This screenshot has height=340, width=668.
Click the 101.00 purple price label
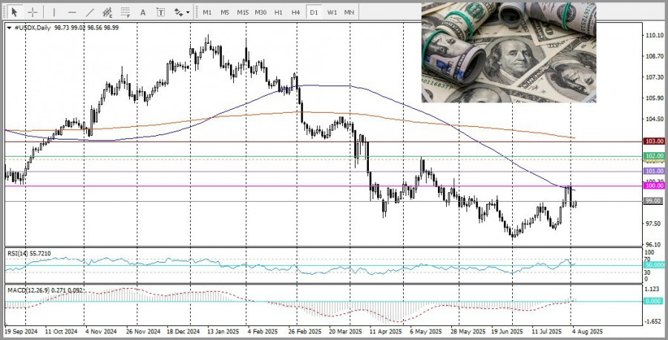[655, 171]
